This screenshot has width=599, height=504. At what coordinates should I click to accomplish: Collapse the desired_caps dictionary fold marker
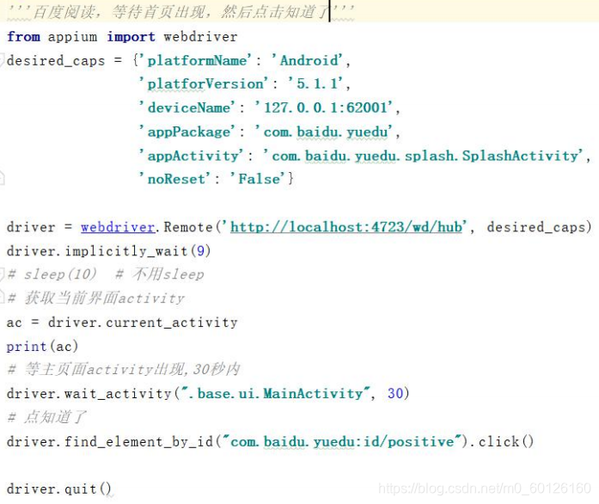pyautogui.click(x=2, y=60)
